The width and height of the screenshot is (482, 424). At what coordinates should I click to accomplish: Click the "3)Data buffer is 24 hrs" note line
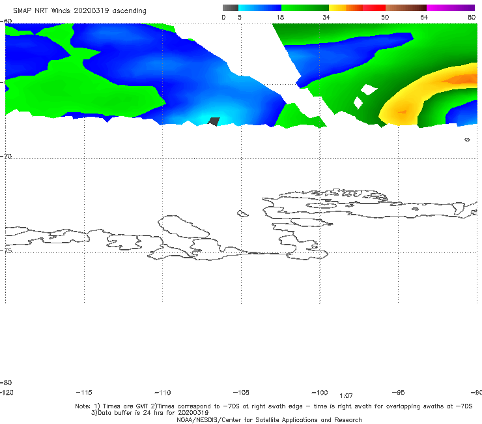(150, 413)
